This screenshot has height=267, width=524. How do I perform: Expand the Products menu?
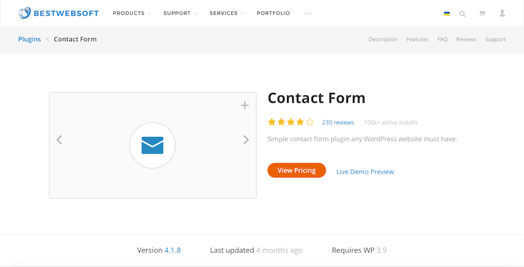pyautogui.click(x=131, y=13)
